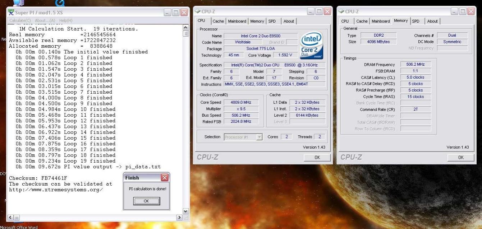Click the Super PI vertical scrollbar up arrow
The height and width of the screenshot is (229, 482).
click(185, 28)
